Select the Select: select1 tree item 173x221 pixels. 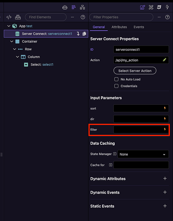point(42,65)
